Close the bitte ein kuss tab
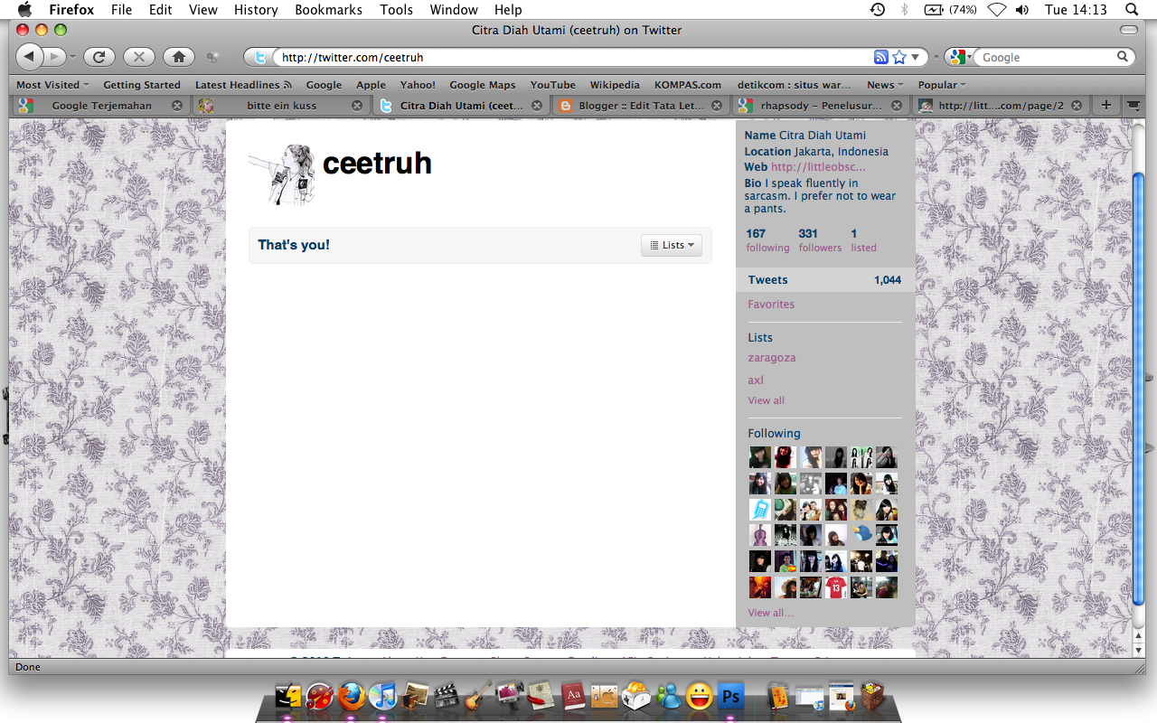1157x723 pixels. [x=357, y=106]
